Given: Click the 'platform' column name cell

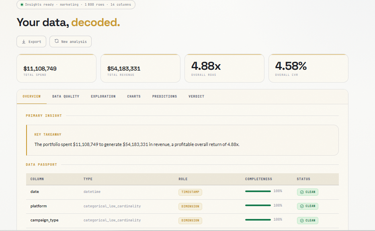Looking at the screenshot, I should click(x=39, y=206).
